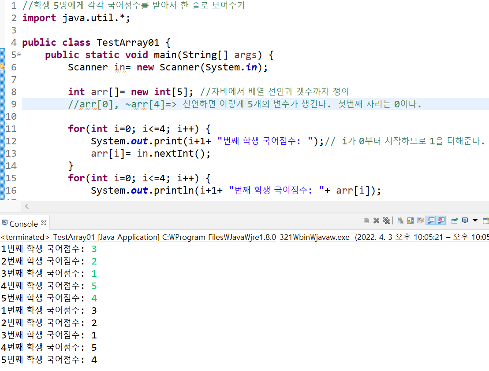Click the terminated TestArray01 status line in Console

244,237
